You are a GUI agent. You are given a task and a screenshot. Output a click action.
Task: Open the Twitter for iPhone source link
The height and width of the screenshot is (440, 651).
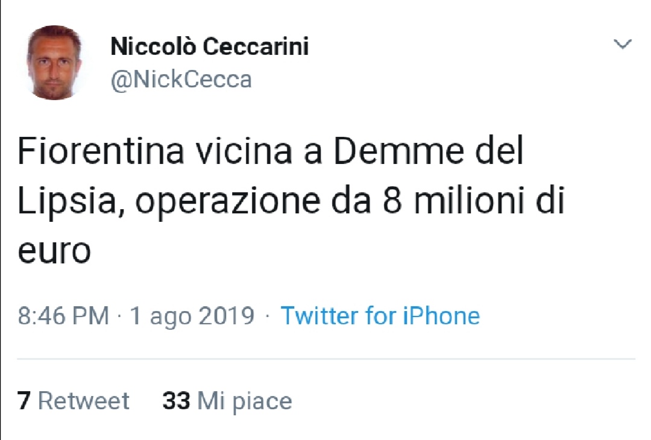pyautogui.click(x=380, y=315)
